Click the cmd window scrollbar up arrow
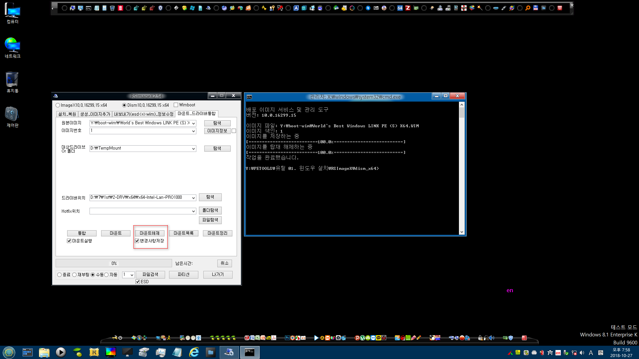This screenshot has height=359, width=639. point(462,105)
